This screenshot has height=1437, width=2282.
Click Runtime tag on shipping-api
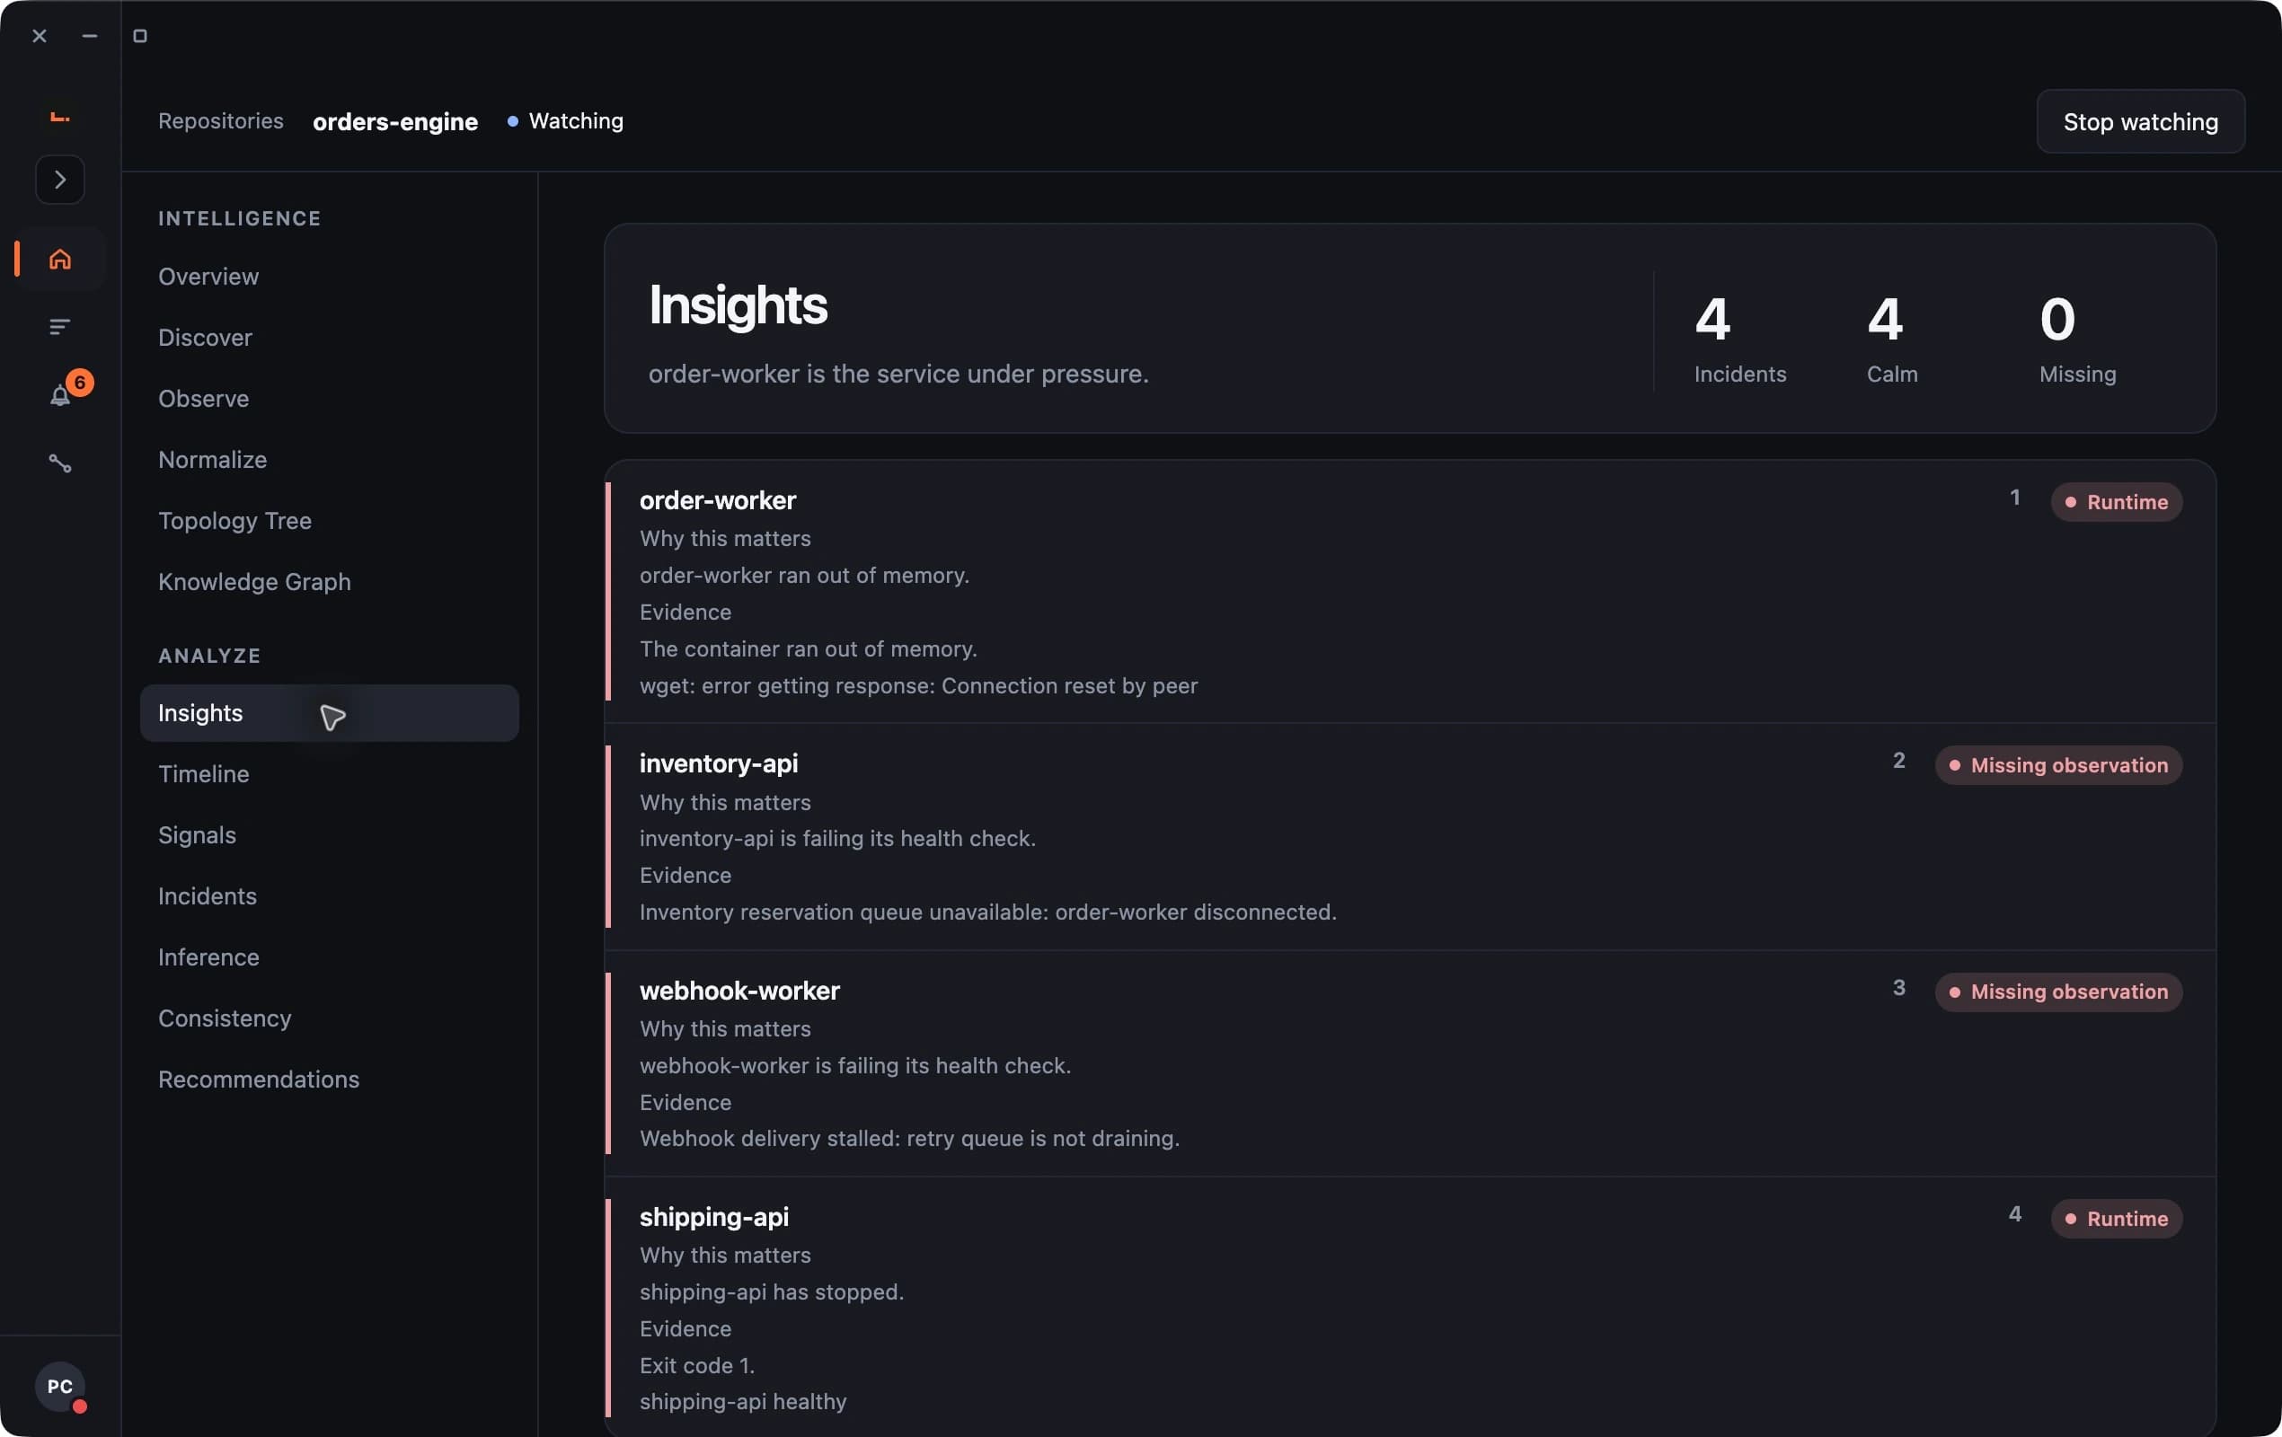point(2116,1219)
